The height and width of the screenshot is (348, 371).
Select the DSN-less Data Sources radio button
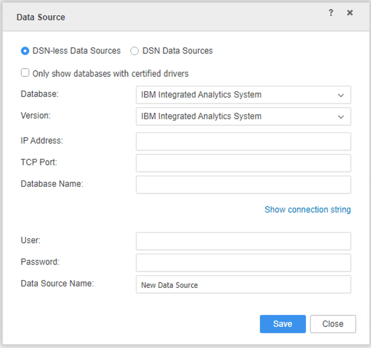pyautogui.click(x=25, y=51)
